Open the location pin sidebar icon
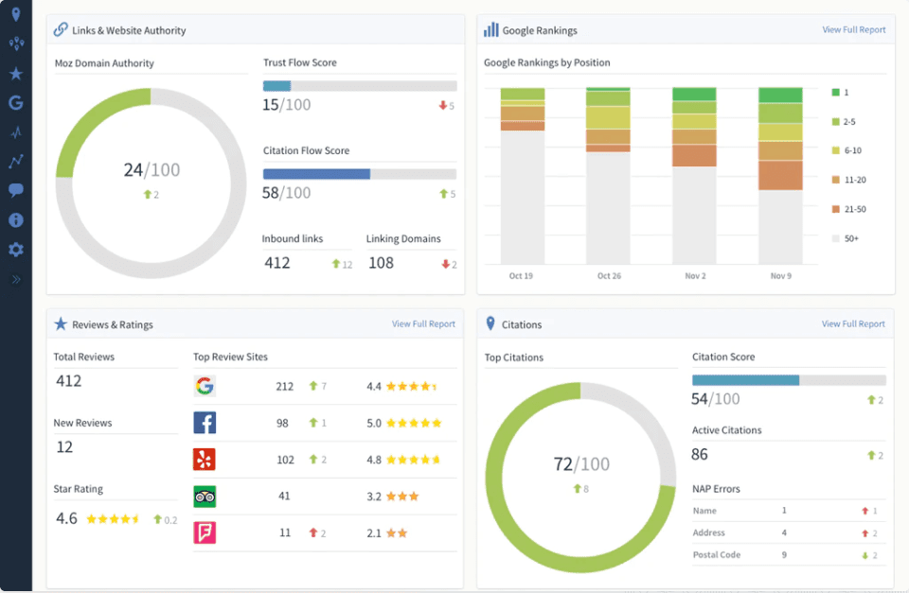909x593 pixels. (x=16, y=14)
